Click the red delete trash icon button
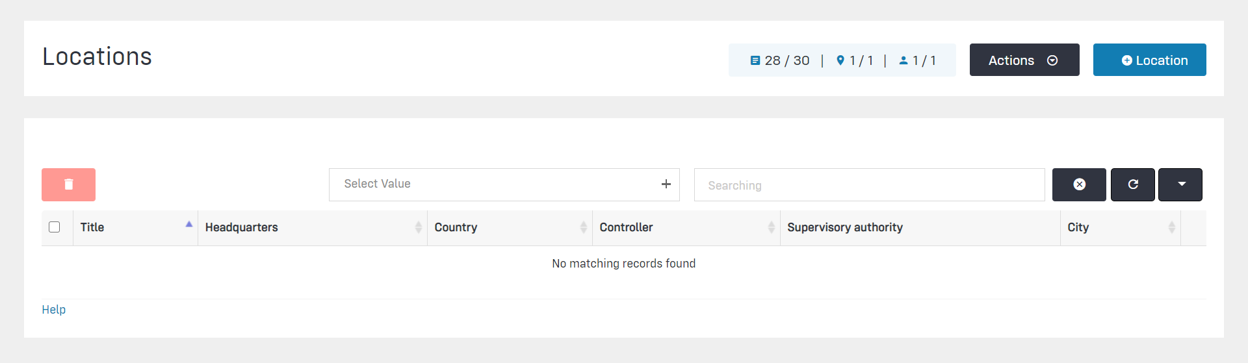 point(68,184)
